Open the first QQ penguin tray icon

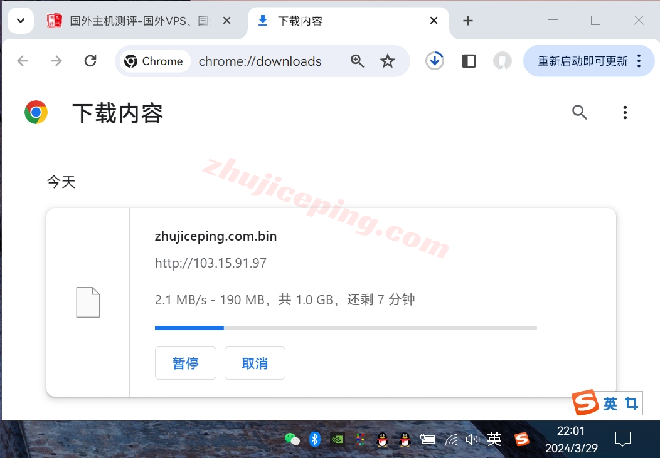pos(382,439)
